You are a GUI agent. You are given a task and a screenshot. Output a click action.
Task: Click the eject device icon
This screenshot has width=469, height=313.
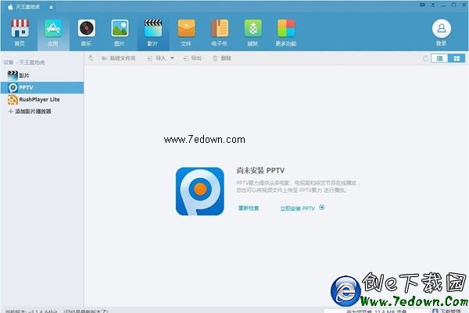pyautogui.click(x=51, y=7)
